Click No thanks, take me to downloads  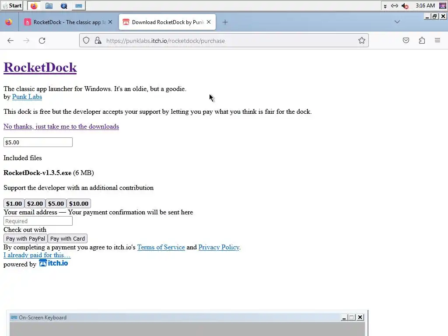click(61, 126)
